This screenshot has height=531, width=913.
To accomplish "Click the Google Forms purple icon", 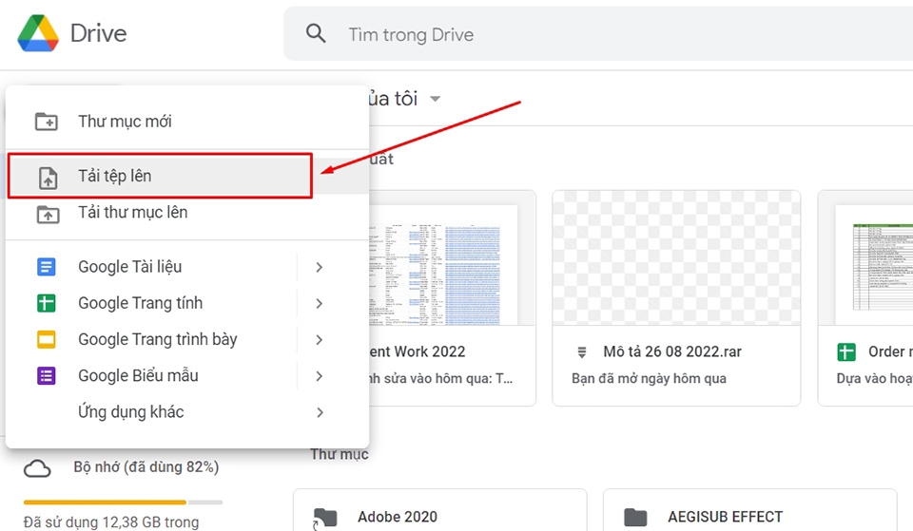I will 47,376.
